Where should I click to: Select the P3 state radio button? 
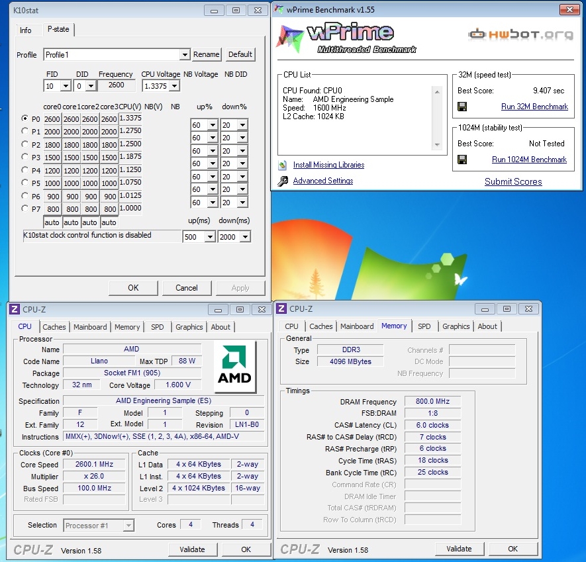[24, 157]
